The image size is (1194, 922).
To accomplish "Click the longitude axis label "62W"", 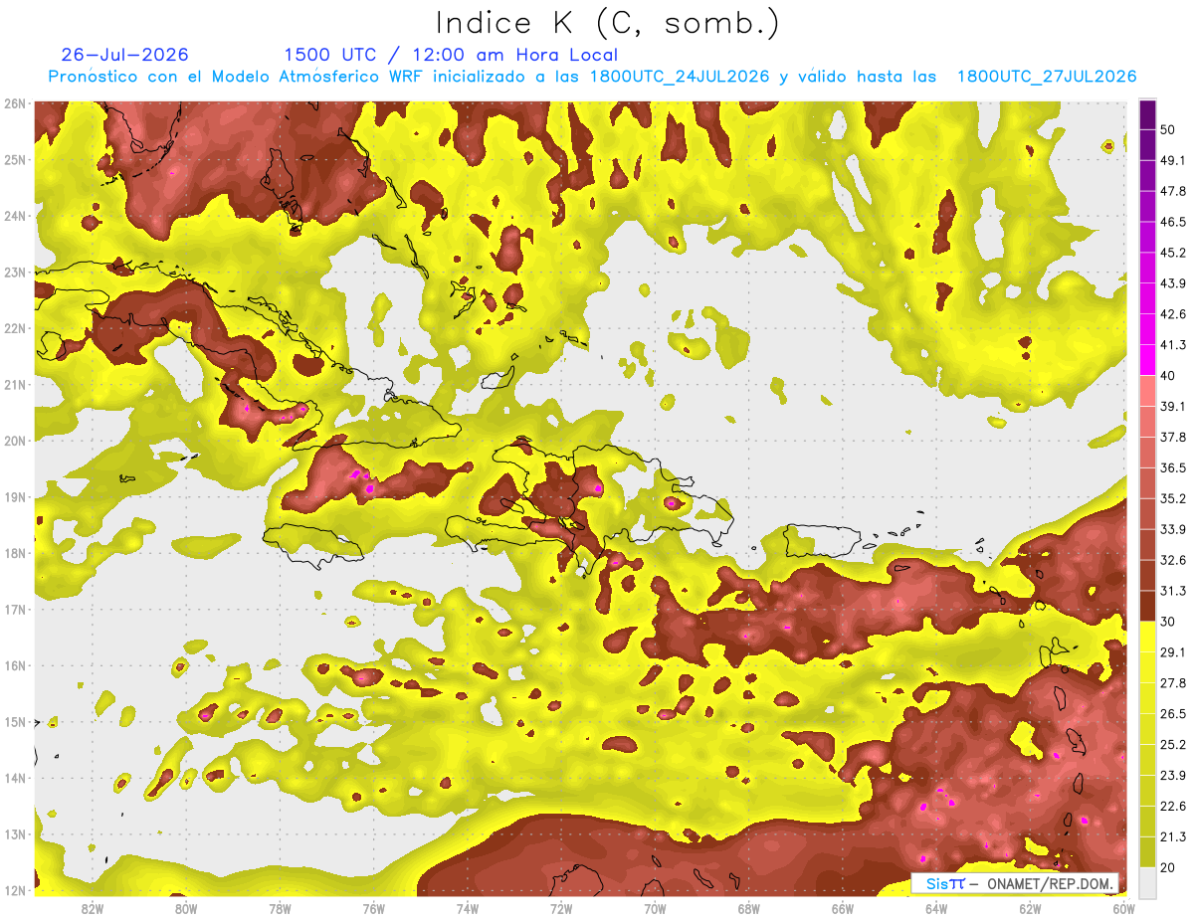I will click(x=1031, y=909).
